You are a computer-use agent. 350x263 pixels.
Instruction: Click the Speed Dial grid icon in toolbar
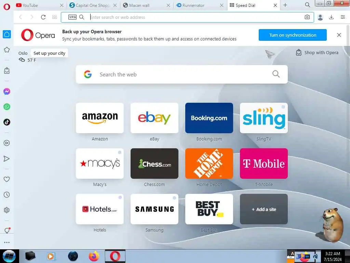click(54, 17)
